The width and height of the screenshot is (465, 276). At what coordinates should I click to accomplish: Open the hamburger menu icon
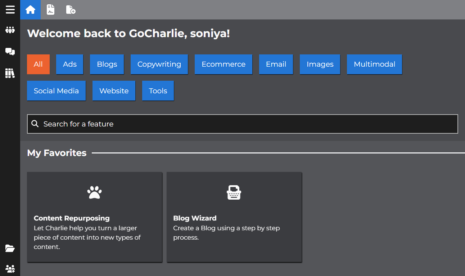point(10,9)
